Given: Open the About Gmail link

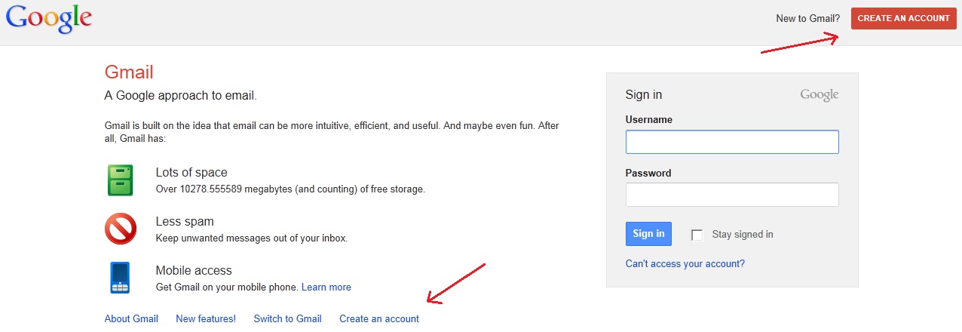Looking at the screenshot, I should point(131,319).
